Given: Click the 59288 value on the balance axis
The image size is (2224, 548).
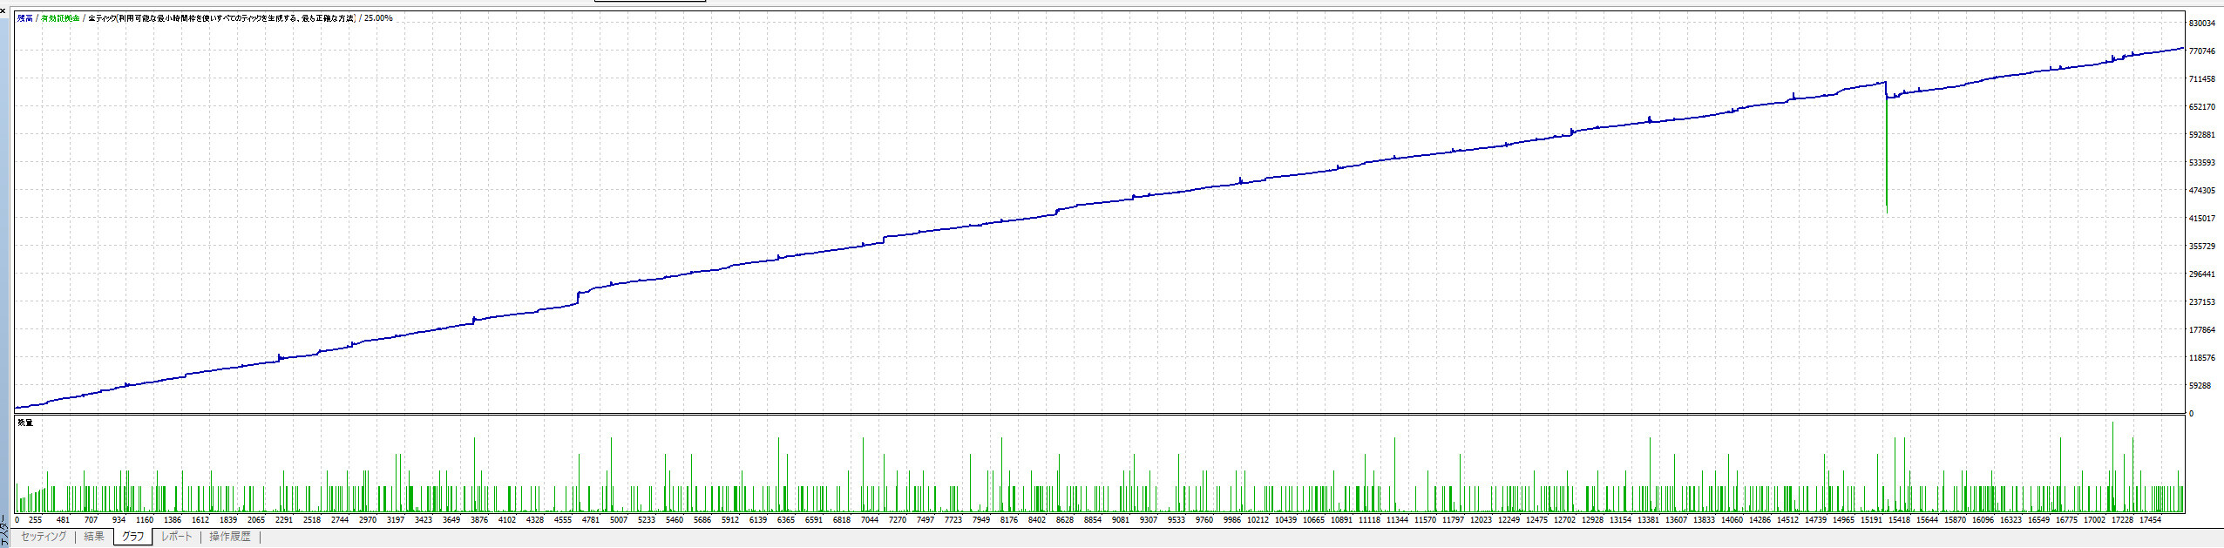Looking at the screenshot, I should pyautogui.click(x=2200, y=386).
